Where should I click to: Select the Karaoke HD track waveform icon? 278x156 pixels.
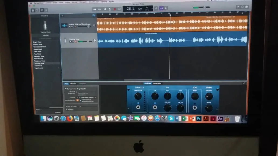click(64, 26)
